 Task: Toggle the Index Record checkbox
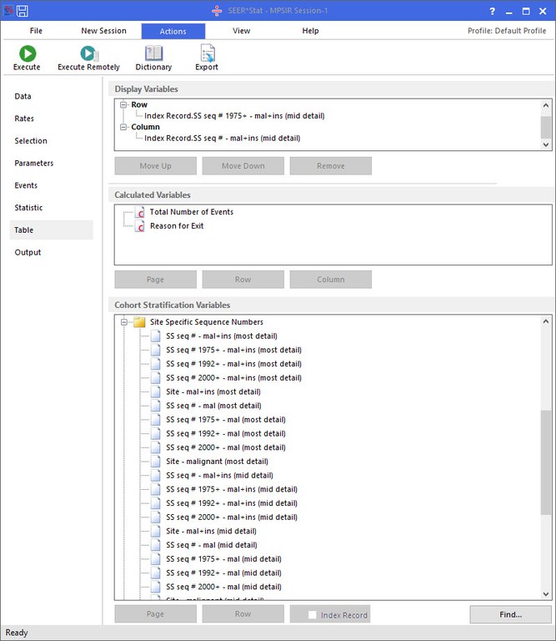pyautogui.click(x=313, y=615)
